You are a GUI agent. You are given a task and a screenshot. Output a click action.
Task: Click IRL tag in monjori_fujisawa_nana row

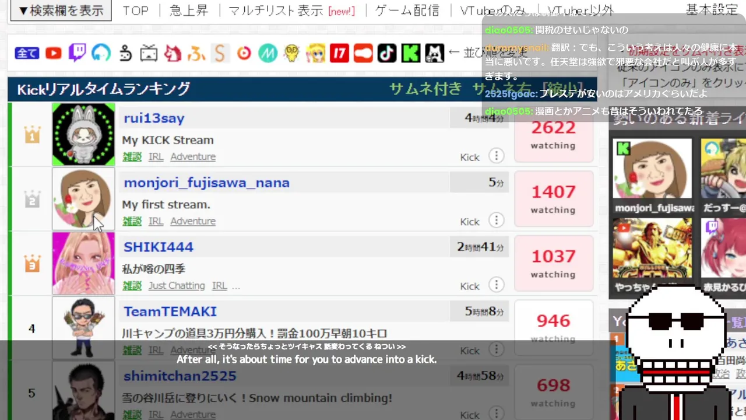coord(156,221)
